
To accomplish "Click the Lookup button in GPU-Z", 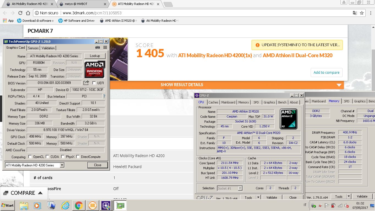I will pos(95,56).
